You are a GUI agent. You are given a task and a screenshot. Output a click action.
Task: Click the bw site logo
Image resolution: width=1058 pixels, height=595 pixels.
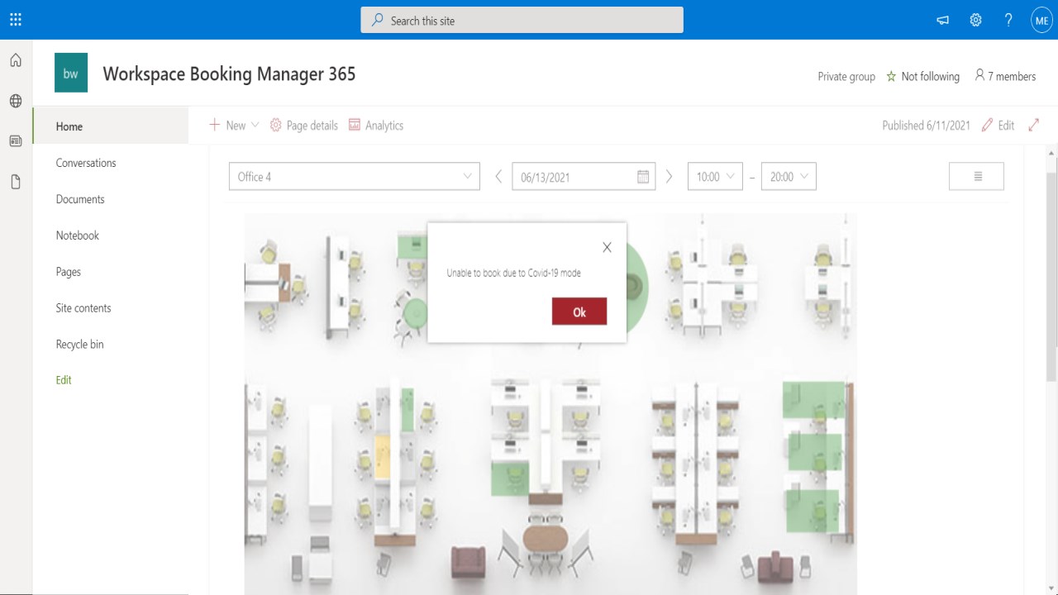coord(71,74)
